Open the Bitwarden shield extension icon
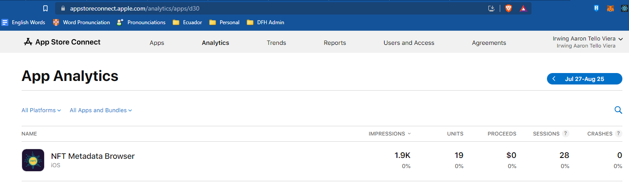This screenshot has width=629, height=187. 596,8
